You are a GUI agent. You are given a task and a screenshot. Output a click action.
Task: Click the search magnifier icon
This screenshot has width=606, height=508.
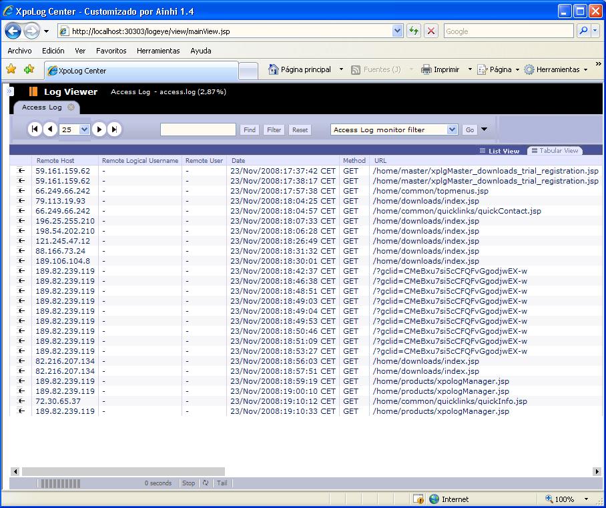pos(583,31)
